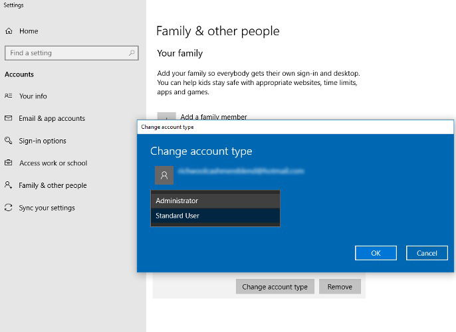Select Administrator from account type list
Screen dimensions: 456x332
click(215, 201)
